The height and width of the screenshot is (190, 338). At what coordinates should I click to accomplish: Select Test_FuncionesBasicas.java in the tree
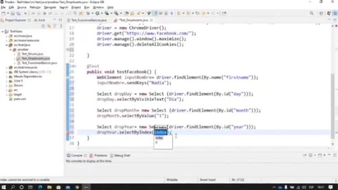[39, 63]
